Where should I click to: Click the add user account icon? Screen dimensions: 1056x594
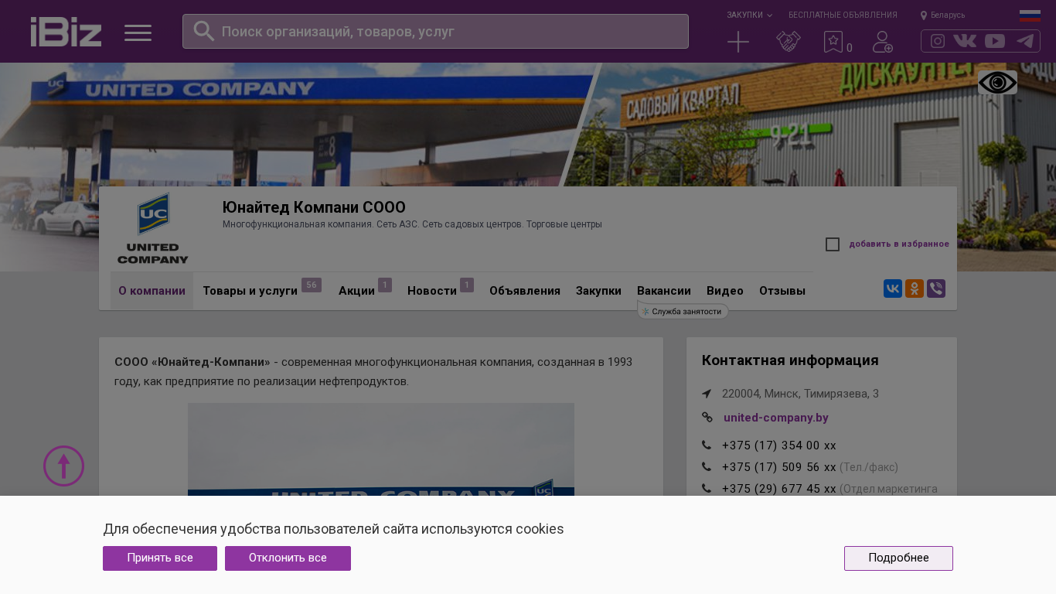pyautogui.click(x=883, y=42)
